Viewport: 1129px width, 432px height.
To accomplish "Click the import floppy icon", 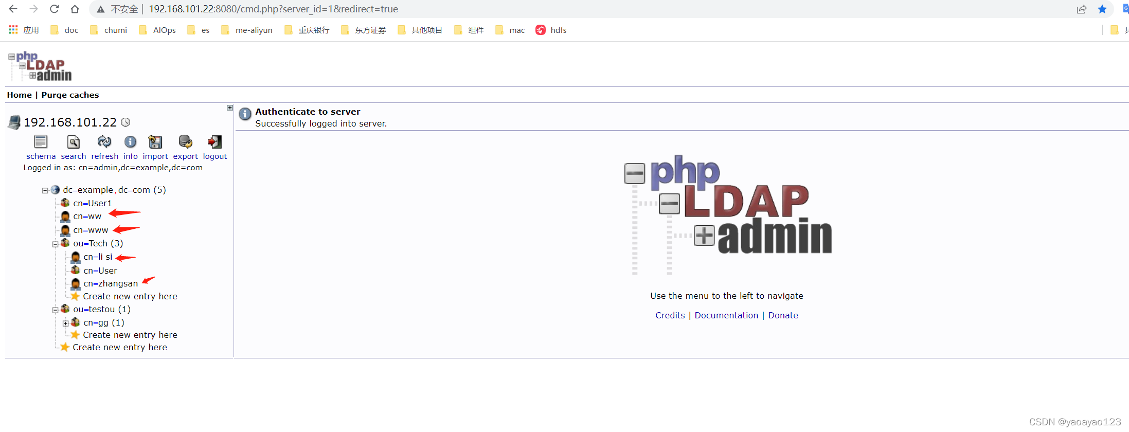I will click(155, 141).
